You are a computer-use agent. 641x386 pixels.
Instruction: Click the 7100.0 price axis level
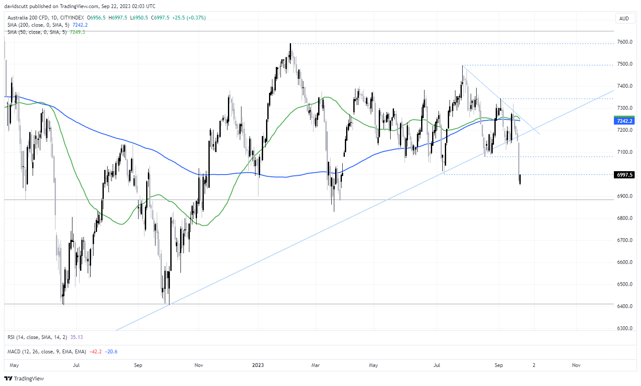(x=625, y=152)
